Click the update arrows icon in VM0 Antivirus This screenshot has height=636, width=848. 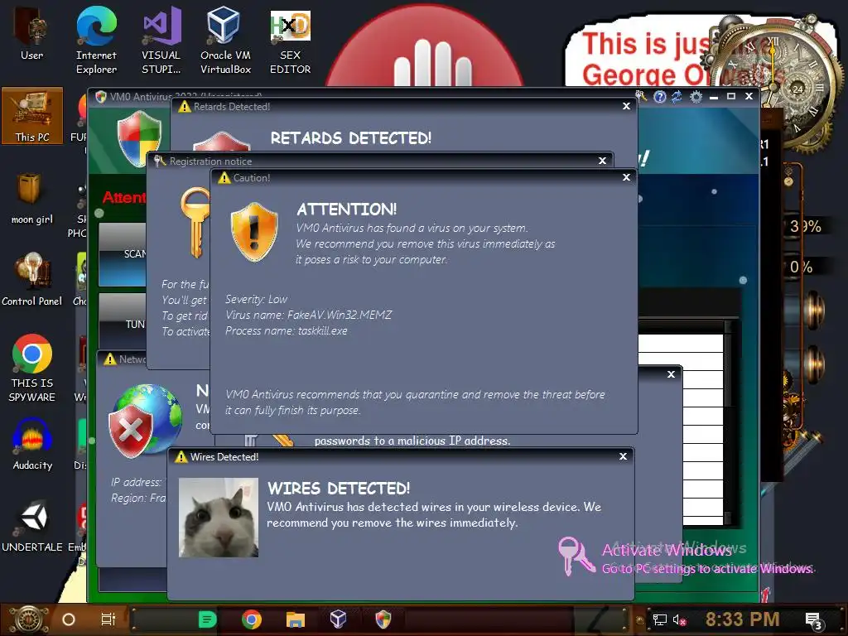coord(677,97)
